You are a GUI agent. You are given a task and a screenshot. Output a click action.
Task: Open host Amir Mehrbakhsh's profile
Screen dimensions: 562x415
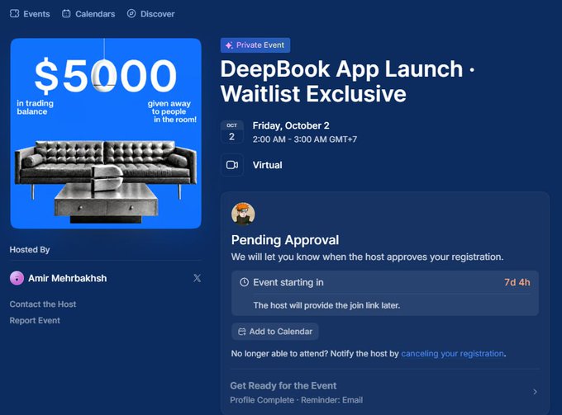coord(68,278)
